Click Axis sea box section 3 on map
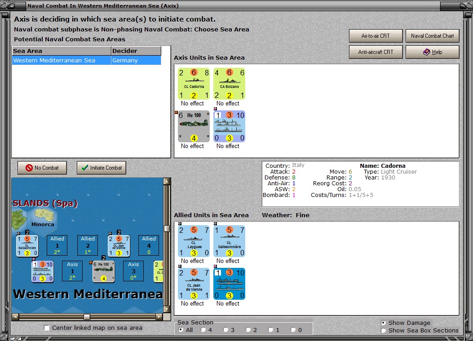Screen dimensions: 473x341 pyautogui.click(x=133, y=271)
